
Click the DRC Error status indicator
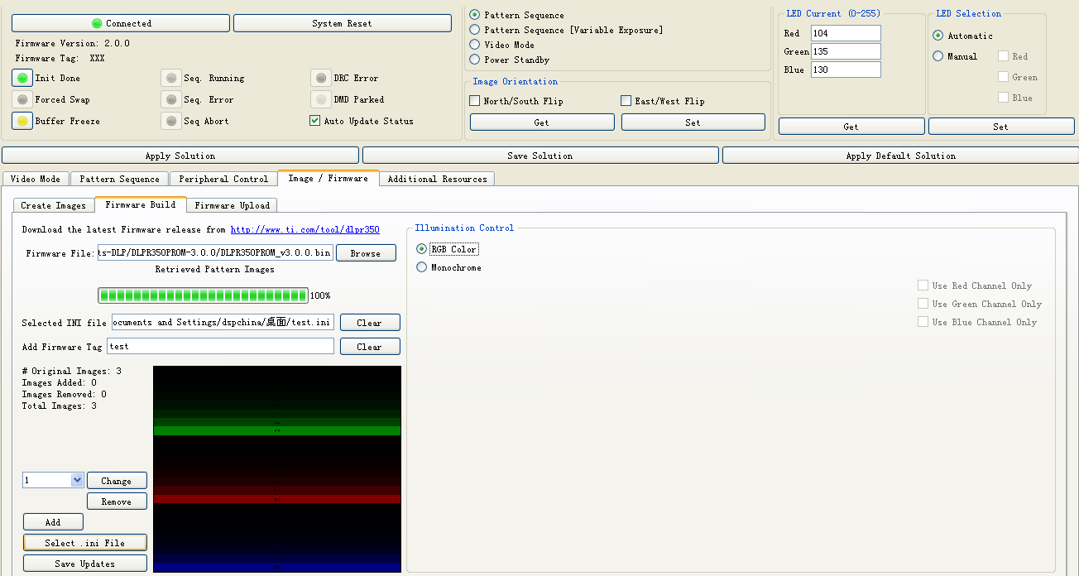321,78
